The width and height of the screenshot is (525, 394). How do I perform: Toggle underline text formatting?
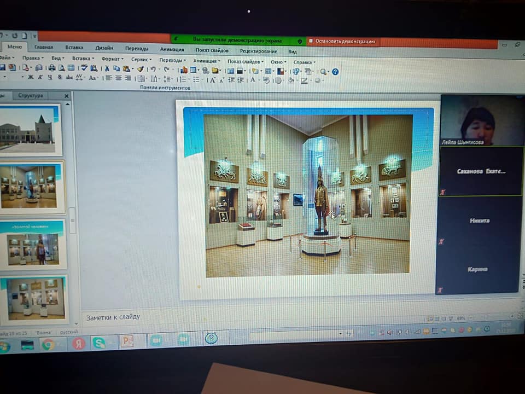click(x=50, y=78)
